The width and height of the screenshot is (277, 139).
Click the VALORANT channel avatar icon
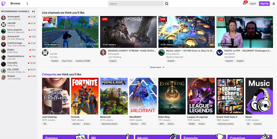(x=219, y=52)
